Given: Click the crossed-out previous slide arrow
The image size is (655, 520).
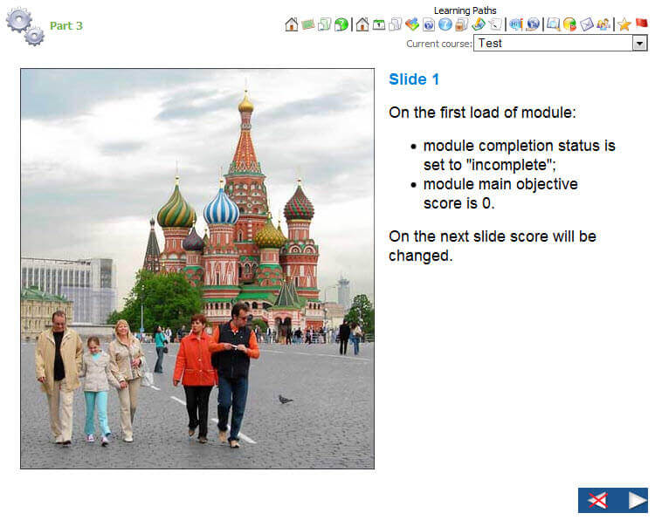Looking at the screenshot, I should (597, 500).
